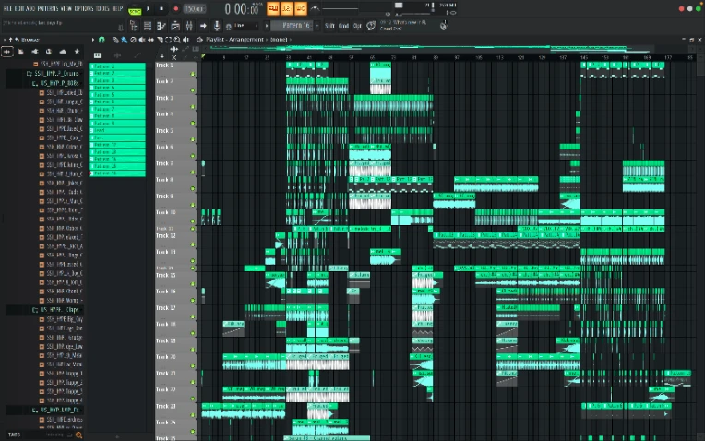Open the FILE menu
This screenshot has width=705, height=441.
[7, 8]
